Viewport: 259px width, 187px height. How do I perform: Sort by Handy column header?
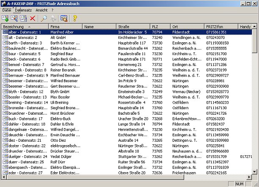pyautogui.click(x=245, y=27)
